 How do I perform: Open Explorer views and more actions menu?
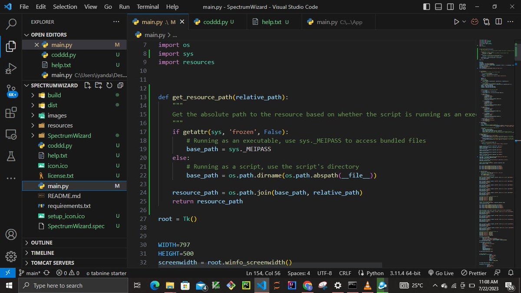coord(116,22)
